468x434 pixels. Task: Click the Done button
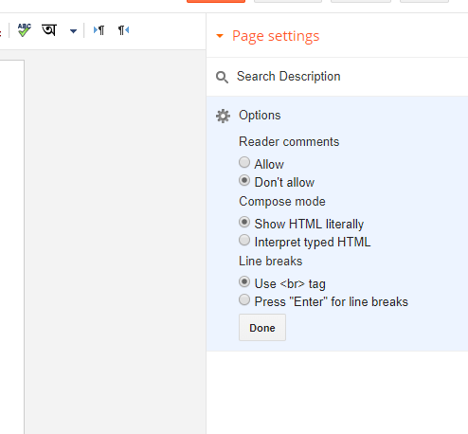pos(262,328)
